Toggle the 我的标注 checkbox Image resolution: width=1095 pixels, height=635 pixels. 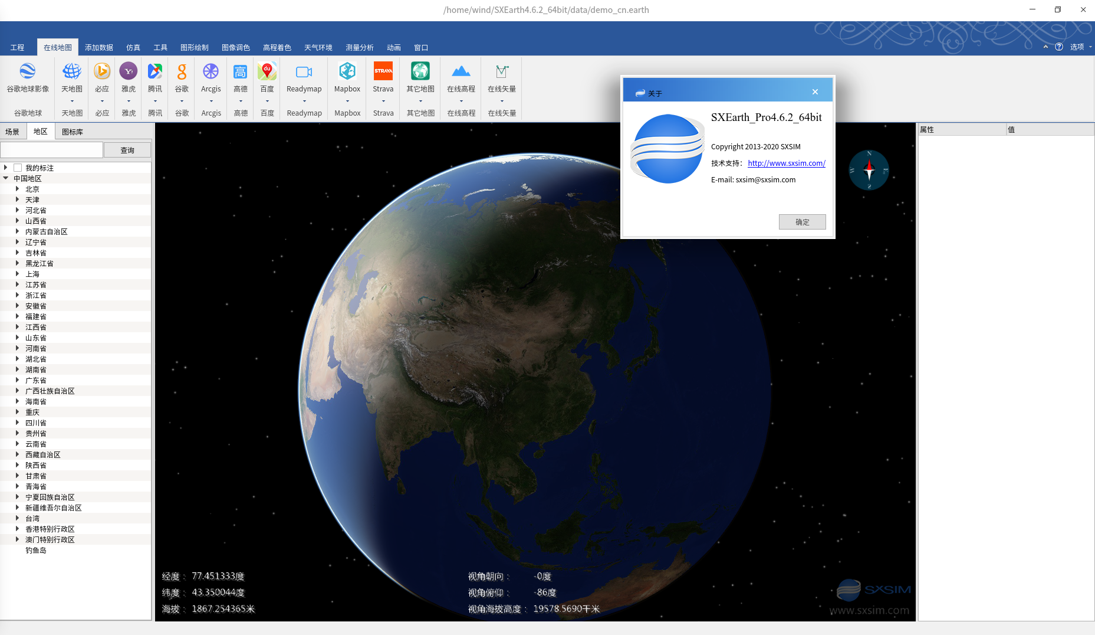[18, 168]
